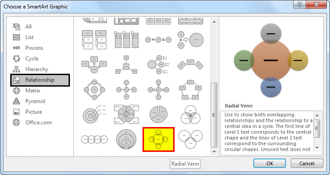Confirm selection with OK button
This screenshot has height=175, width=330.
coord(269,163)
